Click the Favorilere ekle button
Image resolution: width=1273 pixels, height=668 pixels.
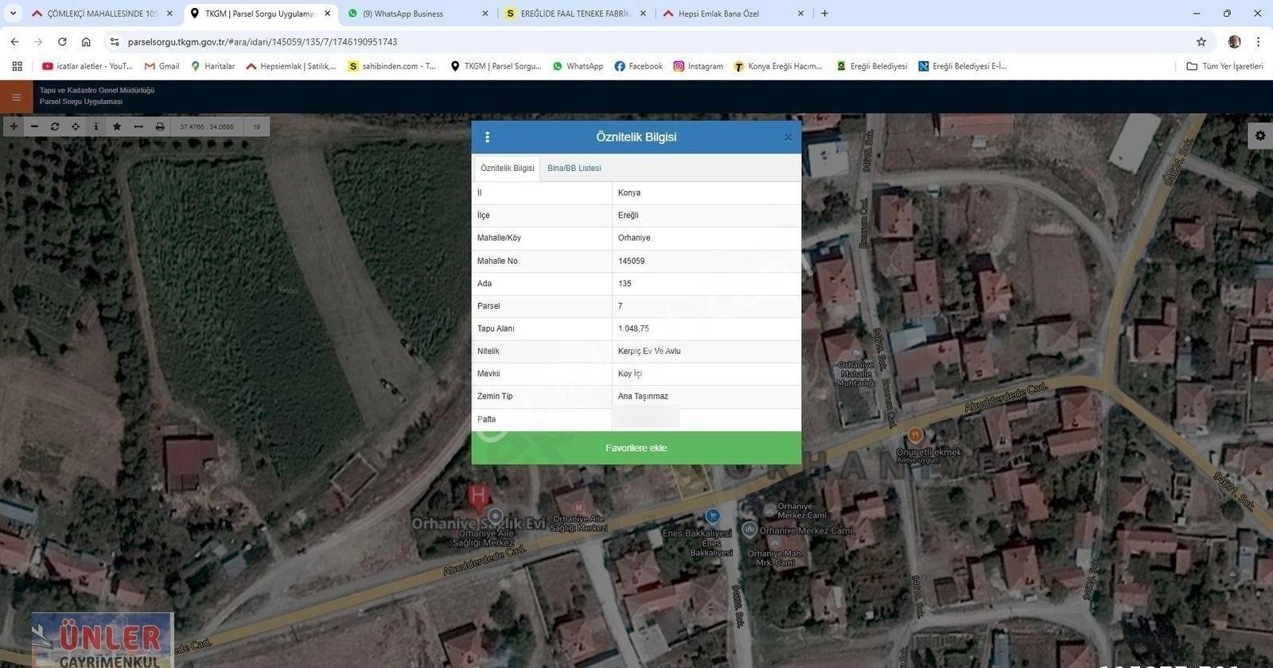point(636,448)
